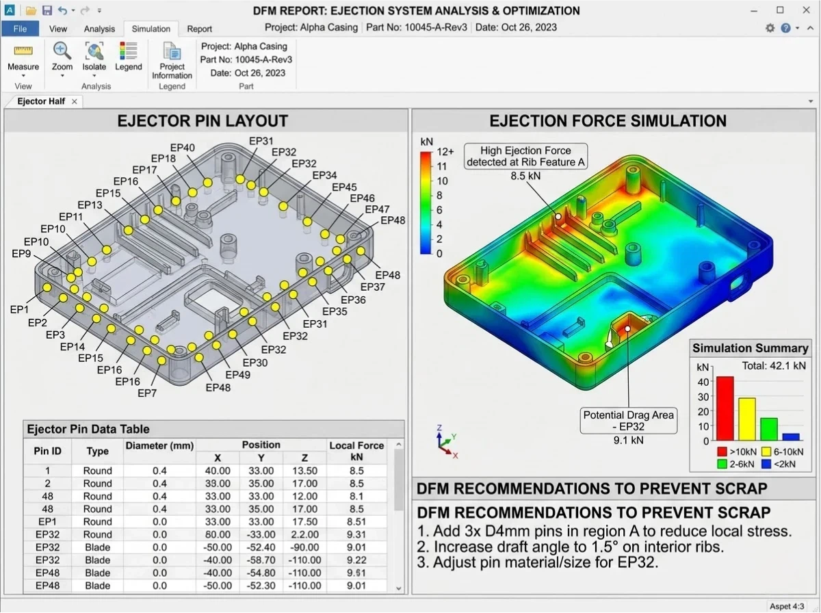
Task: Click the Potential Drag Area EP32 callout
Action: [x=628, y=421]
